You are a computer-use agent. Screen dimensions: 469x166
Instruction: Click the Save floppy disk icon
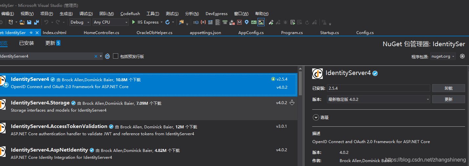point(29,22)
